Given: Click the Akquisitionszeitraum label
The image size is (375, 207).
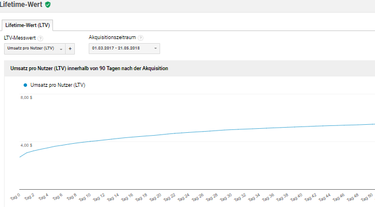Looking at the screenshot, I should pos(112,37).
